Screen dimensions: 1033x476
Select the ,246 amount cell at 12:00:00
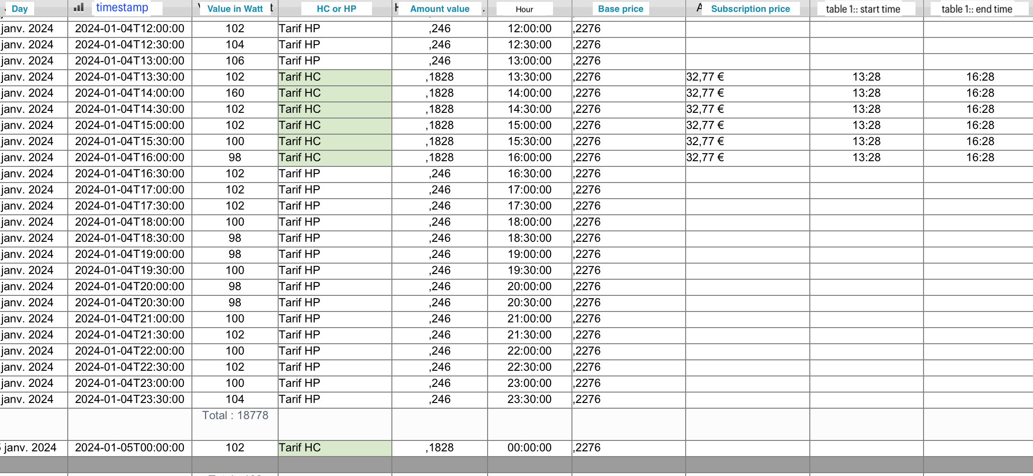[440, 28]
